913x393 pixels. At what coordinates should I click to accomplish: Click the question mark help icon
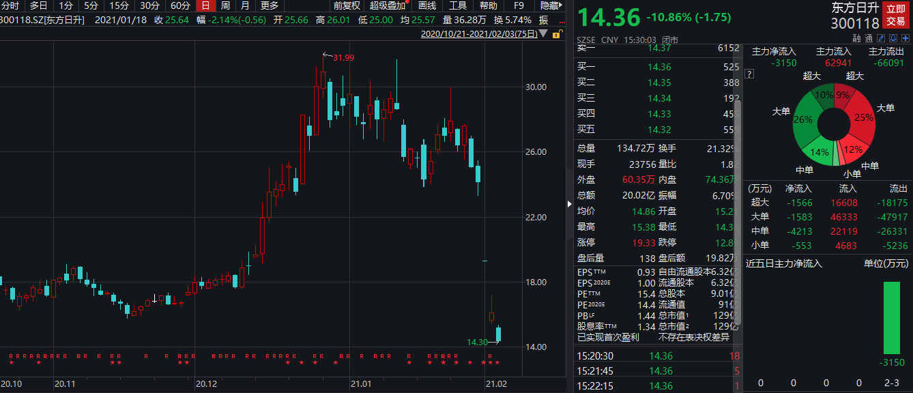tap(749, 74)
